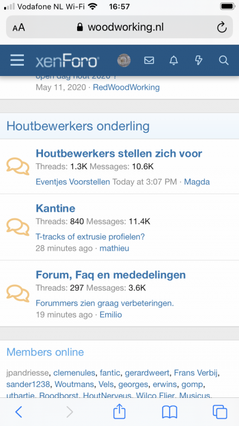Tap the woodworking.nl address bar
This screenshot has width=239, height=426.
119,27
